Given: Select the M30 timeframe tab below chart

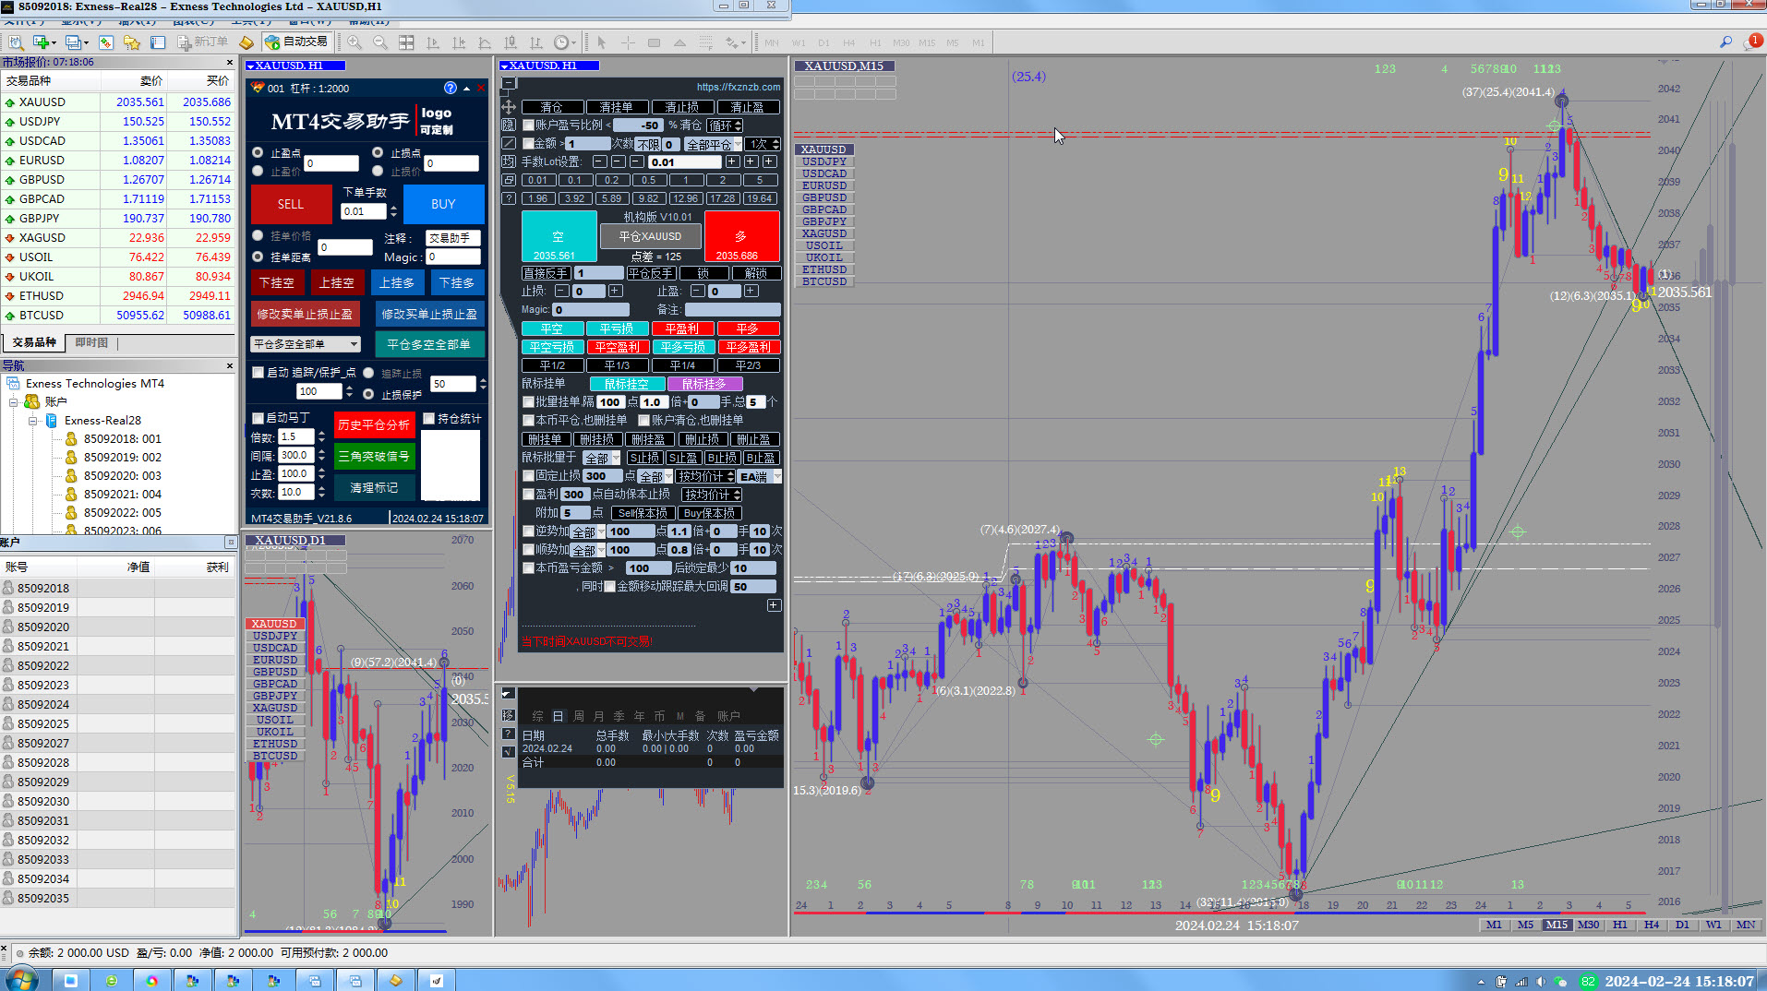Looking at the screenshot, I should [x=1589, y=925].
